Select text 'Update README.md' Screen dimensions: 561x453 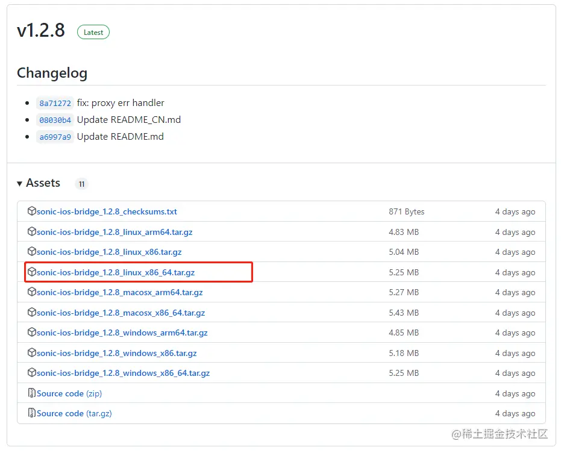coord(121,137)
